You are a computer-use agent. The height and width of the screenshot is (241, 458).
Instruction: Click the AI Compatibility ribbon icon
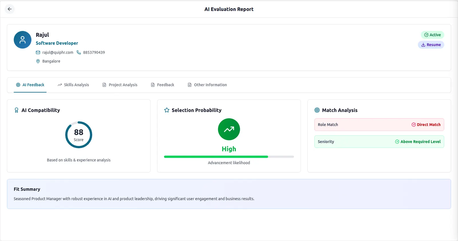[x=17, y=110]
